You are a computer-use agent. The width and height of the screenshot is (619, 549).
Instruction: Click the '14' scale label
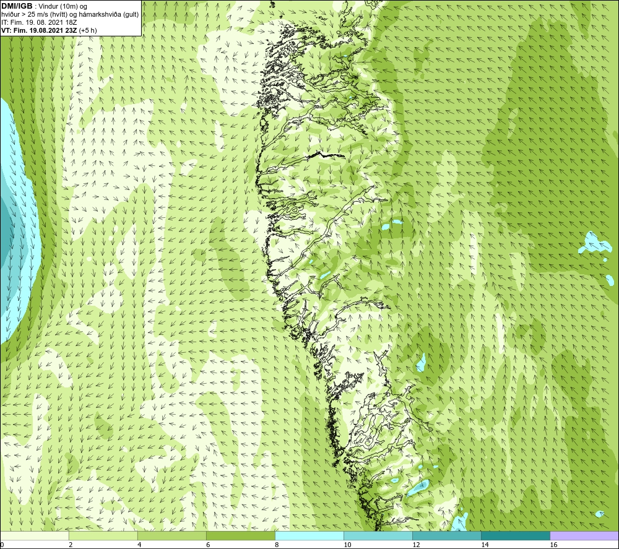pyautogui.click(x=485, y=545)
